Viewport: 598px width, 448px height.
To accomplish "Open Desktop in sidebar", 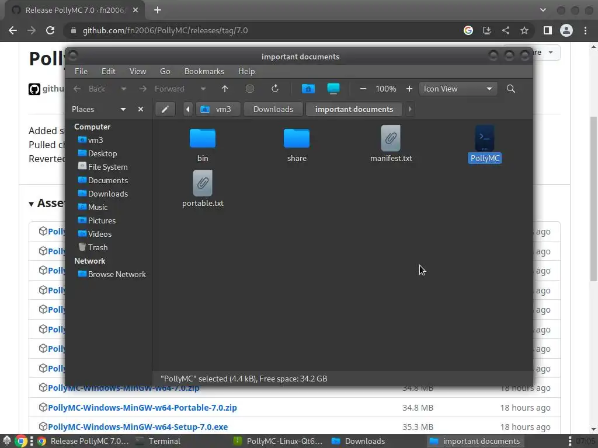I will click(x=98, y=153).
